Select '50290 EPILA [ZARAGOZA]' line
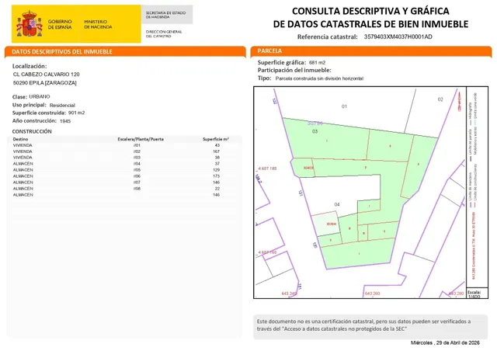This screenshot has height=351, width=497. (x=45, y=83)
